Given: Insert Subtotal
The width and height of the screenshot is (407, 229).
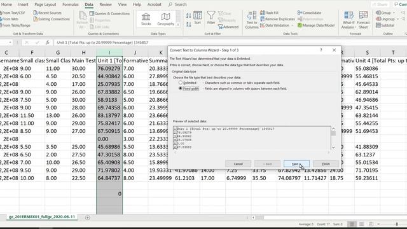Looking at the screenshot, I should 385,25.
